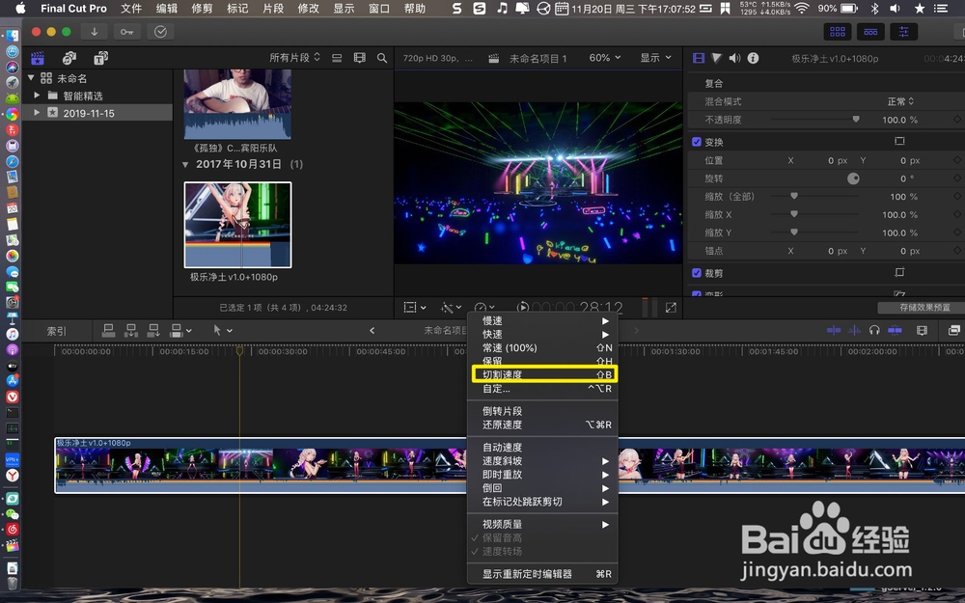This screenshot has height=603, width=965.
Task: Play the viewer with play button
Action: [522, 307]
